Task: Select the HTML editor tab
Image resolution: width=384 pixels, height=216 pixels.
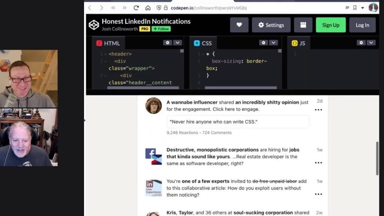Action: pos(108,43)
